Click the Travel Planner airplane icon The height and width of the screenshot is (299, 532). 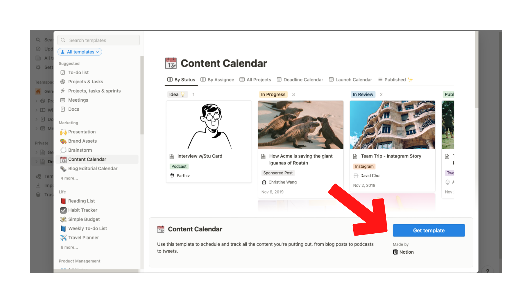point(63,238)
